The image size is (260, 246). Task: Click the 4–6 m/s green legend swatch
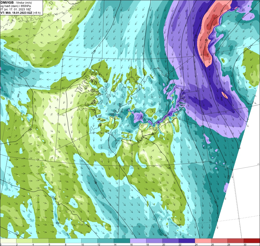(x=41, y=241)
